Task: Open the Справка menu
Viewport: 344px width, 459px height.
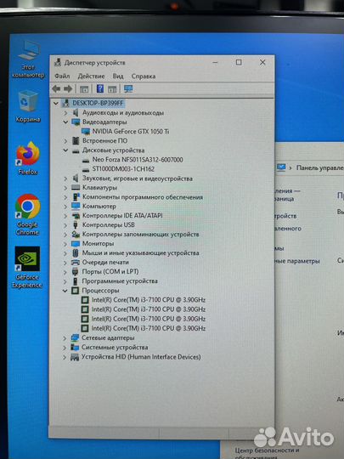Action: (x=144, y=76)
